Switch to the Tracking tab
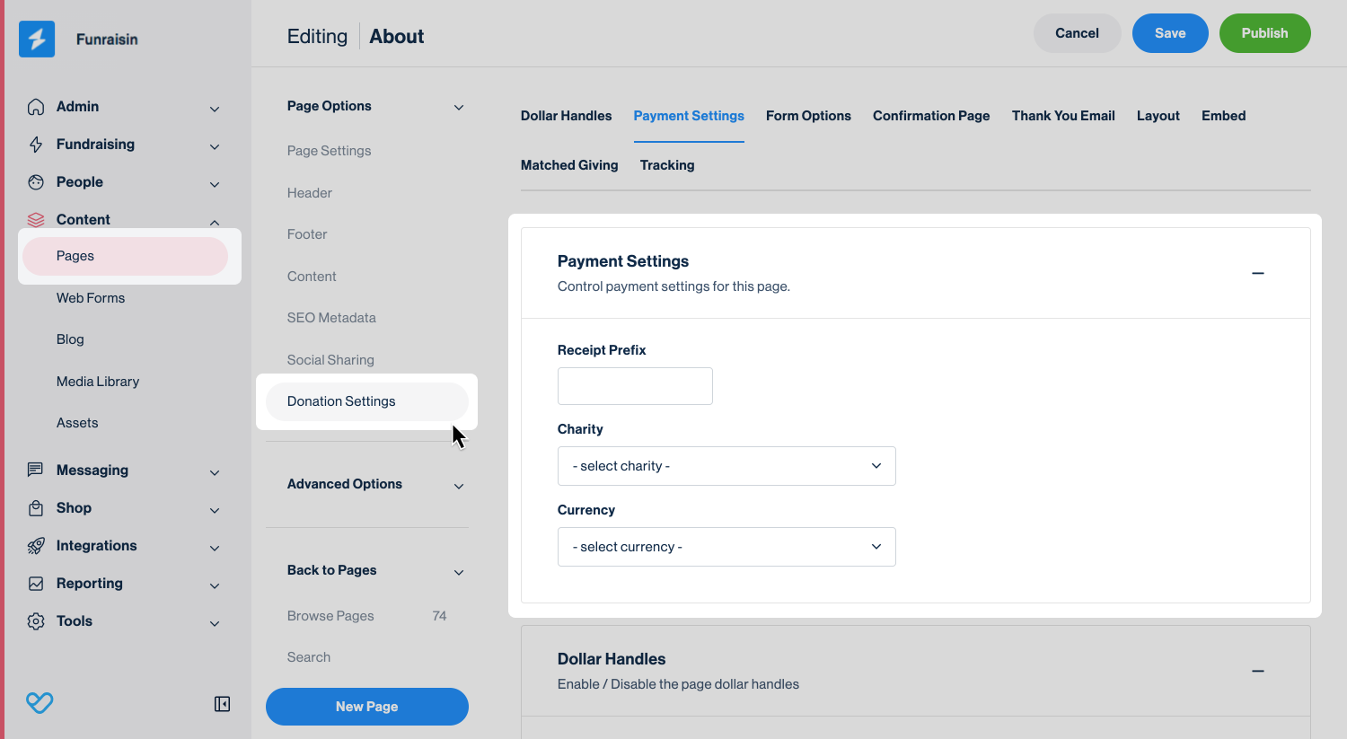 [667, 165]
